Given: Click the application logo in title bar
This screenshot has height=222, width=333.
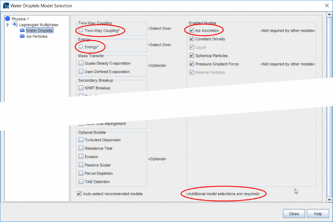Looking at the screenshot, I should pos(5,6).
